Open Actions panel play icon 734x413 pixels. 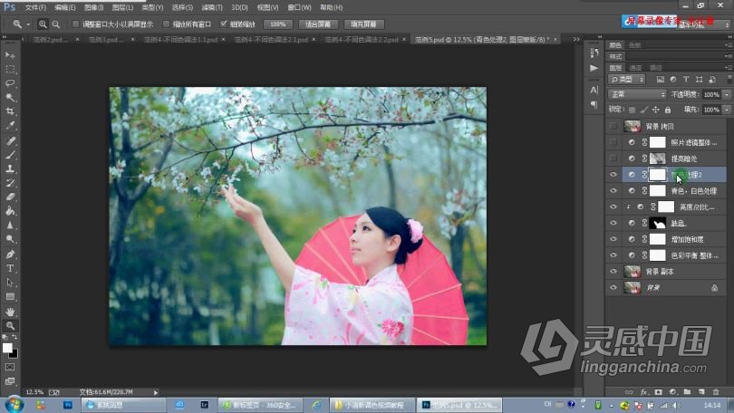coord(594,68)
